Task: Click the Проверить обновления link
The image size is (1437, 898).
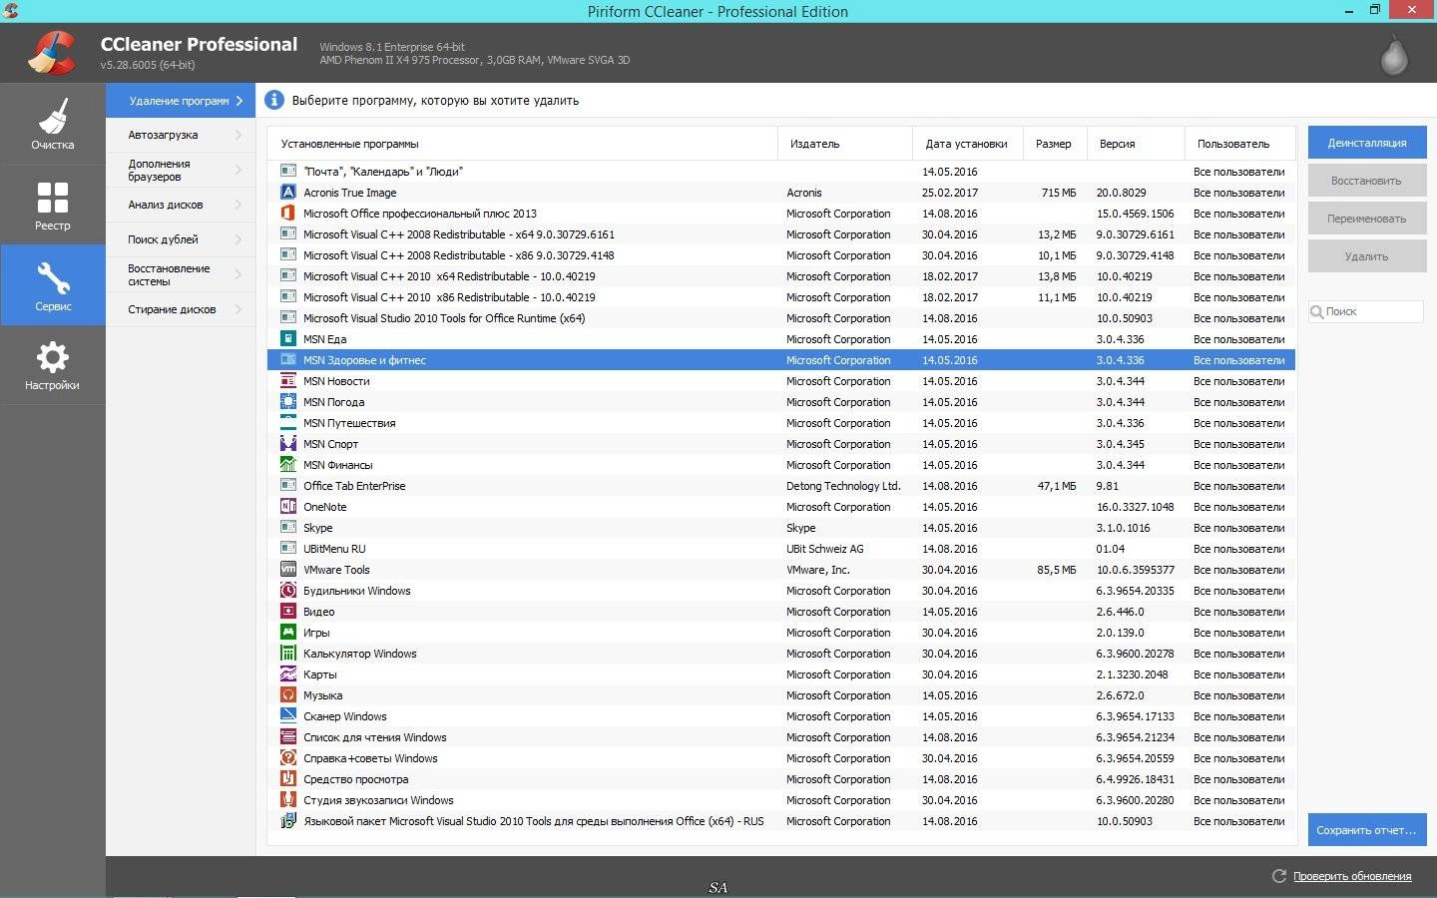Action: (1352, 876)
